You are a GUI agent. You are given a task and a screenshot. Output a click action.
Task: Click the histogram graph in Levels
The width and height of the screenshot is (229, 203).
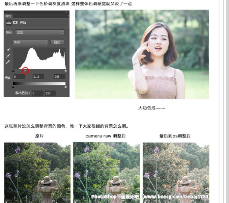click(39, 58)
